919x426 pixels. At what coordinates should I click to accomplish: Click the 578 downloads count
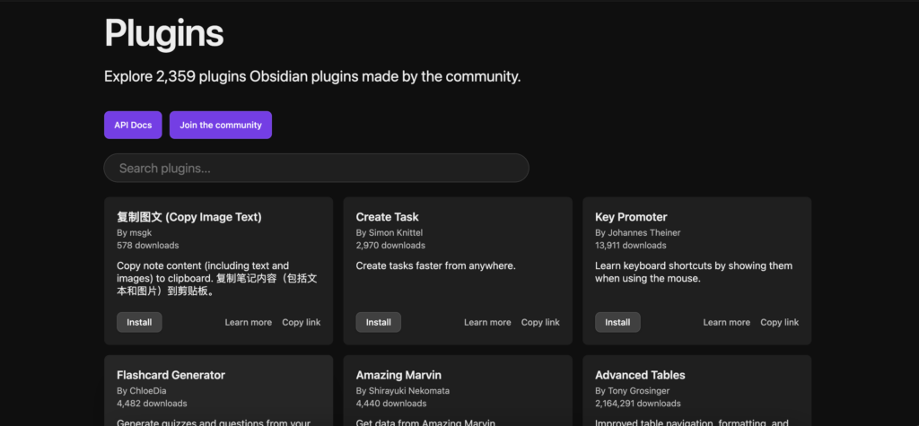(148, 246)
